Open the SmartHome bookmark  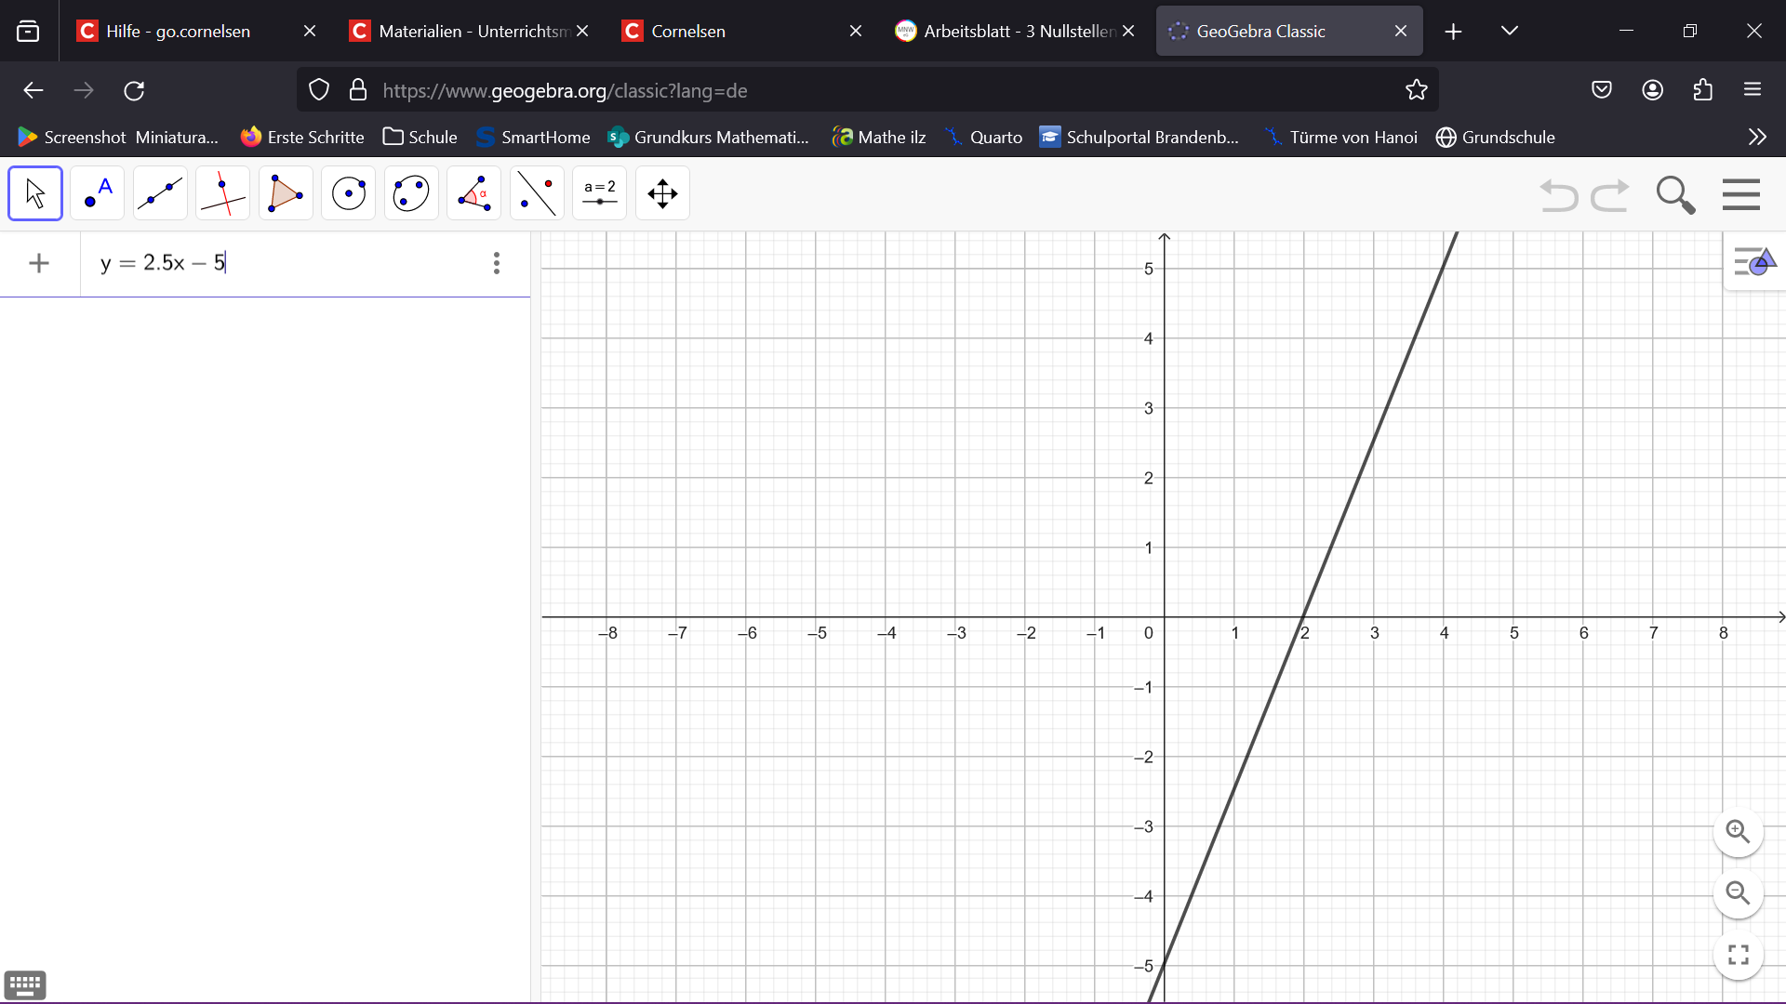(x=533, y=138)
